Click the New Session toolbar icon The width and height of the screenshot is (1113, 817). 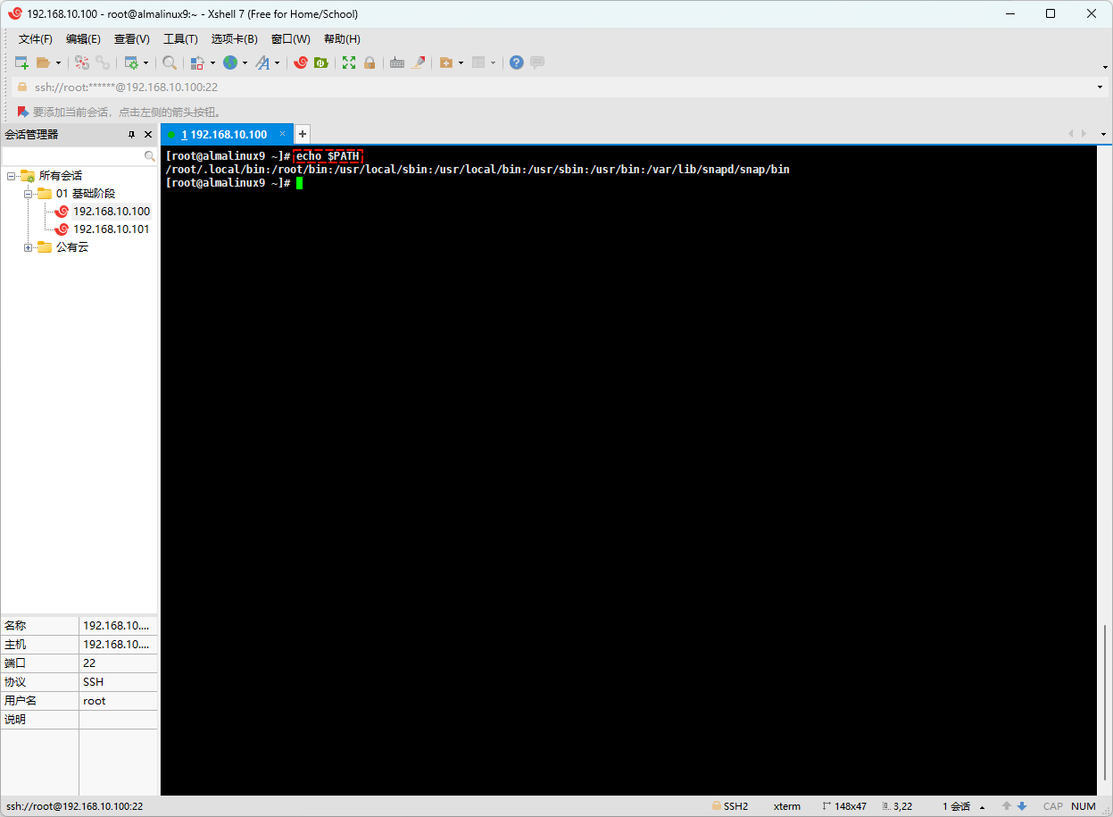[21, 63]
